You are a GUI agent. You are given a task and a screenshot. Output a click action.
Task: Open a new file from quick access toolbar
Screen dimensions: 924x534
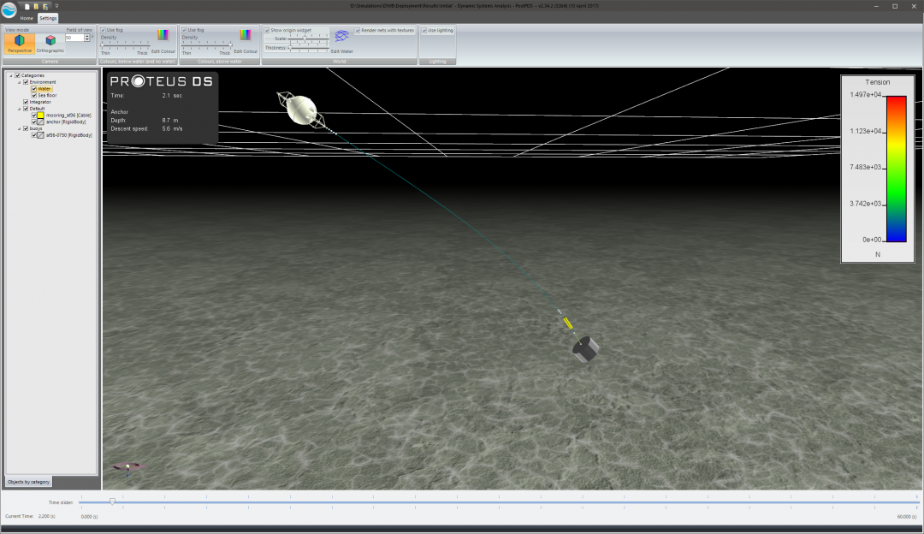(x=27, y=6)
